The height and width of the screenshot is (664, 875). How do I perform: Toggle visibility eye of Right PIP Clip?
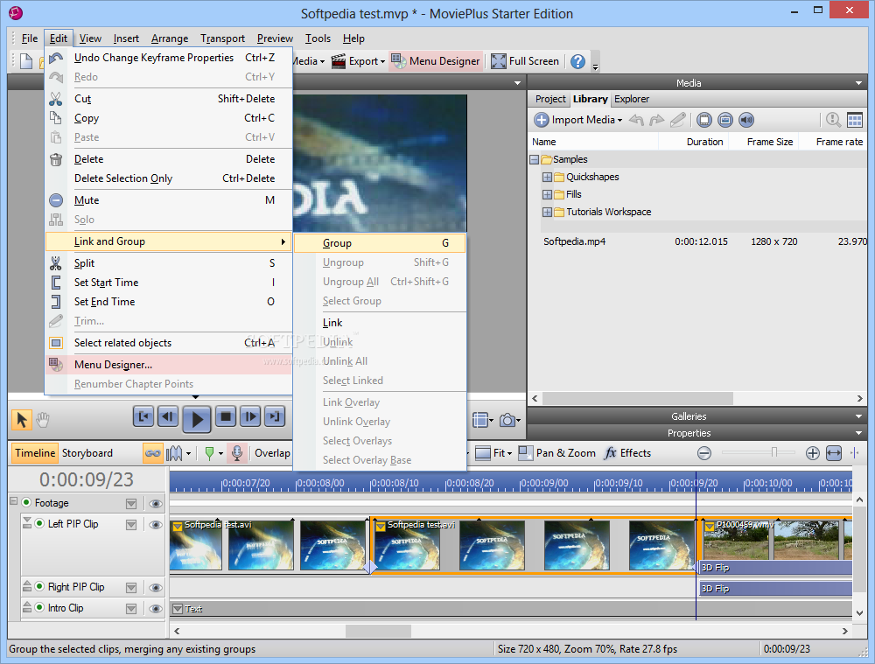click(x=156, y=588)
